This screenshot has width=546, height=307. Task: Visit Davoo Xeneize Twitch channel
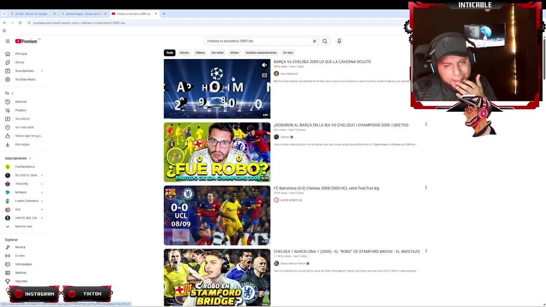point(293,264)
